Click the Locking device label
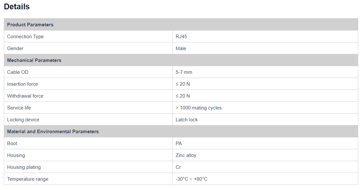362x190 pixels. pyautogui.click(x=23, y=120)
